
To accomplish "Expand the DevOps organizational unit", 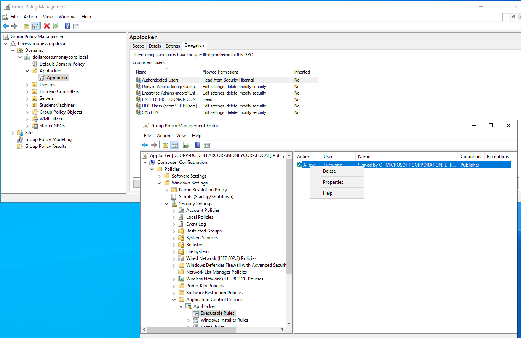I will (27, 85).
